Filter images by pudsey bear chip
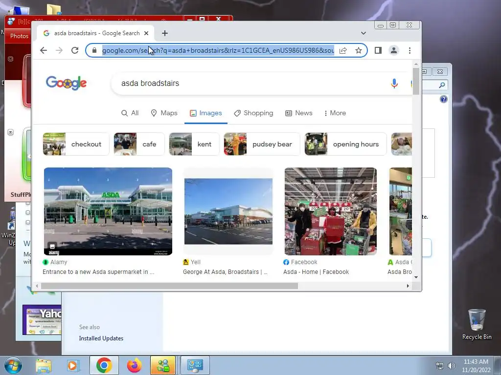 (x=262, y=144)
